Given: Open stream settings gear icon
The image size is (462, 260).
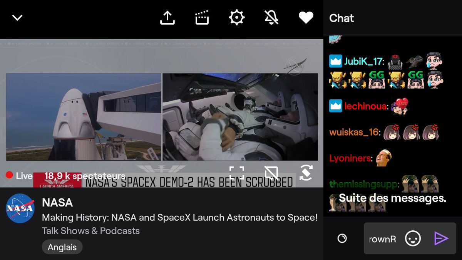Looking at the screenshot, I should 236,18.
